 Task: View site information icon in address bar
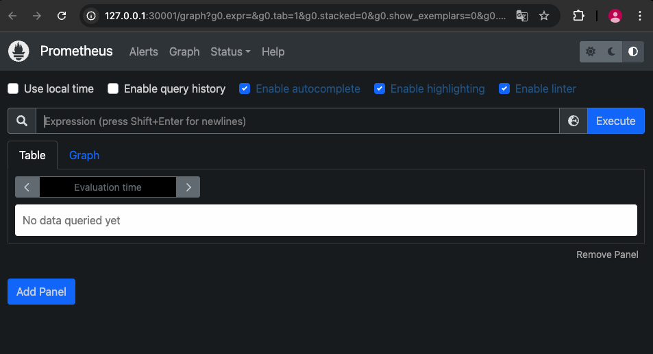(90, 16)
